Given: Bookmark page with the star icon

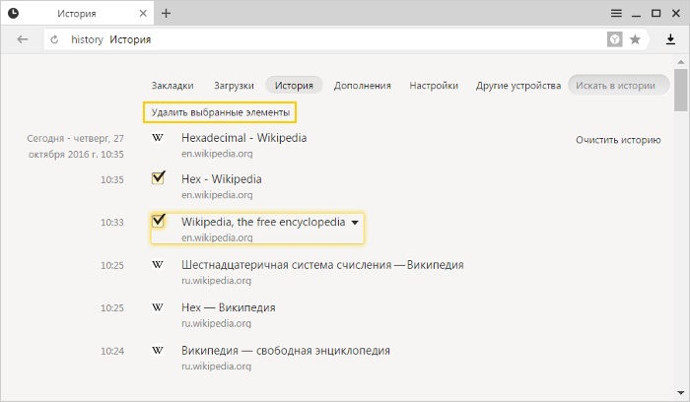Looking at the screenshot, I should pyautogui.click(x=635, y=39).
